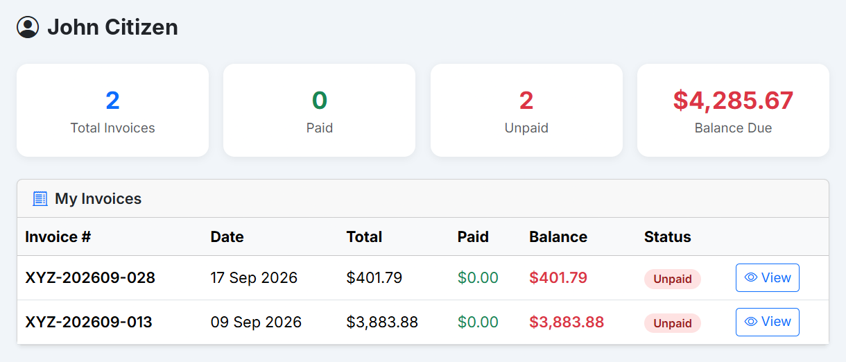Click the black total $3,883.88
Viewport: 846px width, 362px height.
(x=382, y=322)
